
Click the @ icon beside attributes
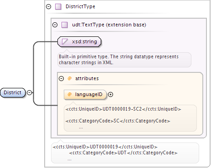(70, 78)
